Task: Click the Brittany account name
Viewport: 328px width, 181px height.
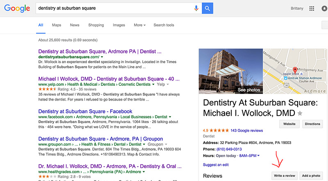Action: click(x=297, y=8)
